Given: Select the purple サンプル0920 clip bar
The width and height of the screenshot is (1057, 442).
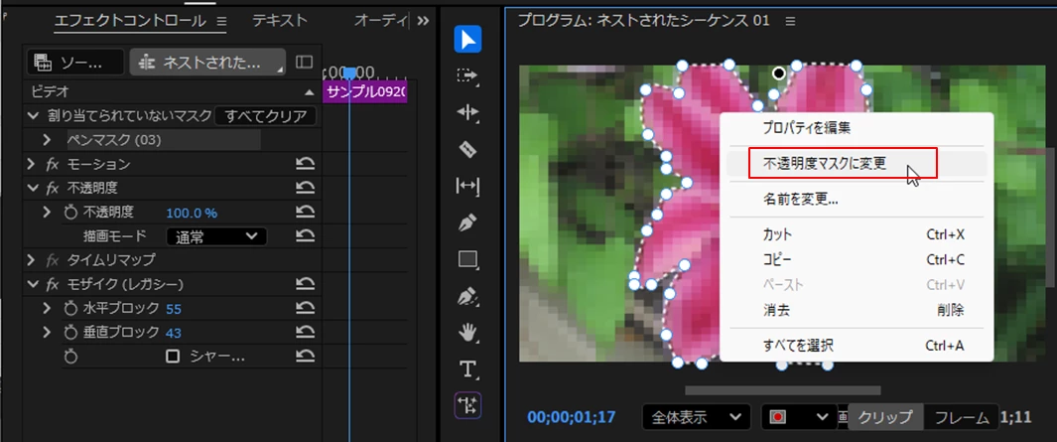Looking at the screenshot, I should [365, 92].
